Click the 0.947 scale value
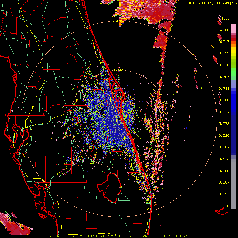This screenshot has height=238, width=238. click(x=224, y=42)
